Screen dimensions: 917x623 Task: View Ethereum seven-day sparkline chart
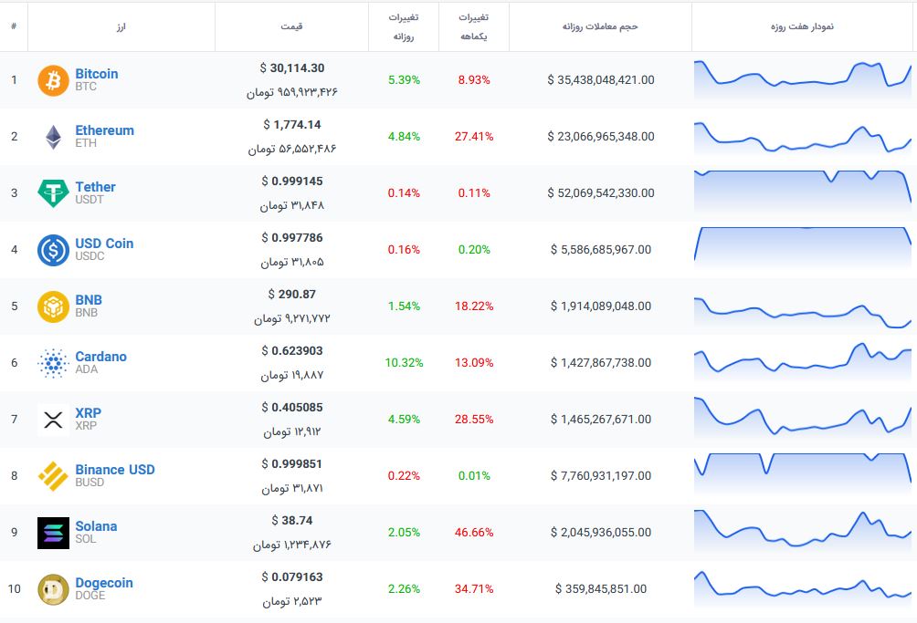[x=802, y=137]
